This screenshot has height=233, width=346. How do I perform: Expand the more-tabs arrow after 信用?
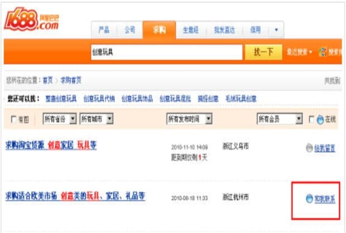276,30
